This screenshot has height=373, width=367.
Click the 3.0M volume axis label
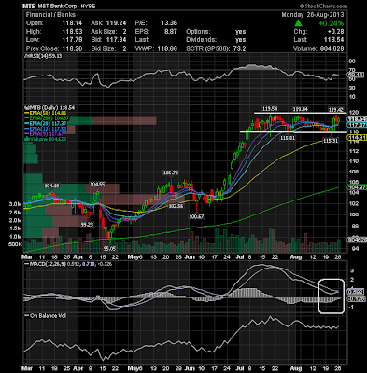tap(16, 204)
